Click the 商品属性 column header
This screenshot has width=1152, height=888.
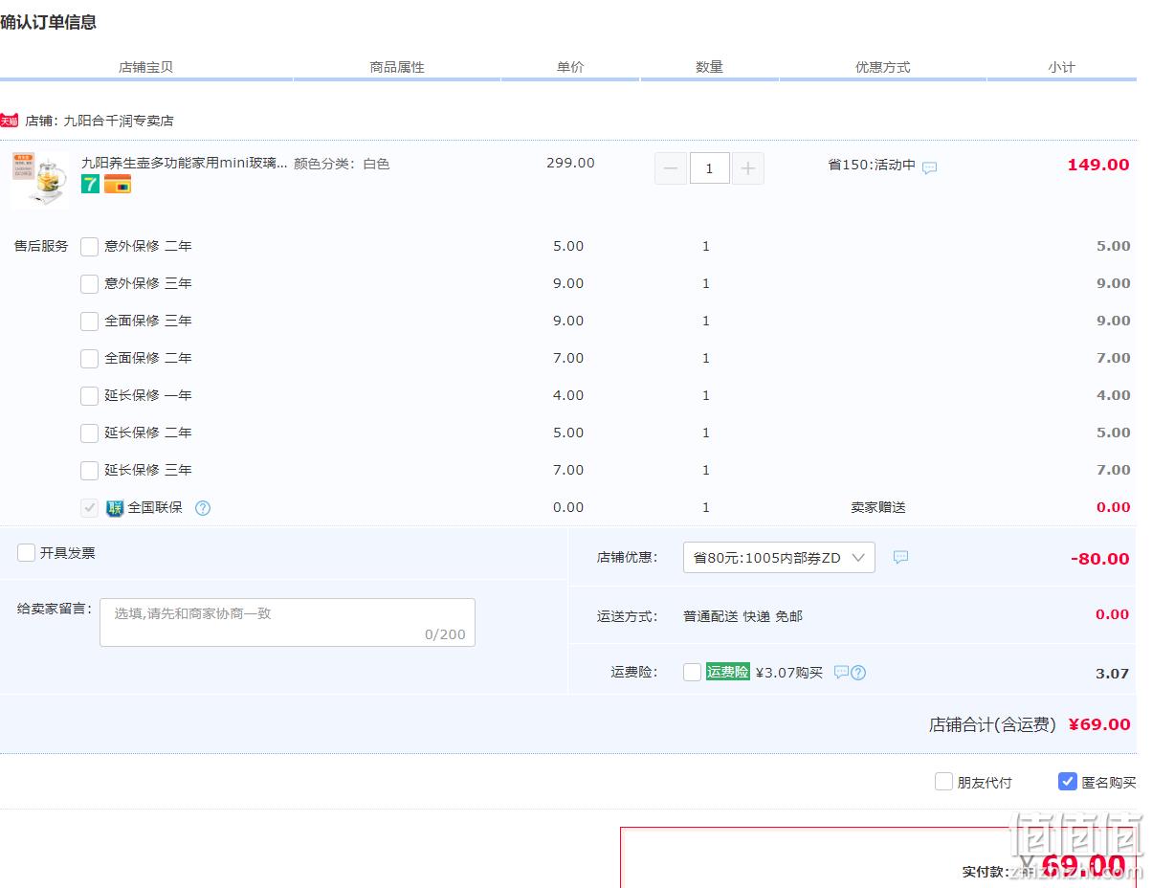[397, 67]
